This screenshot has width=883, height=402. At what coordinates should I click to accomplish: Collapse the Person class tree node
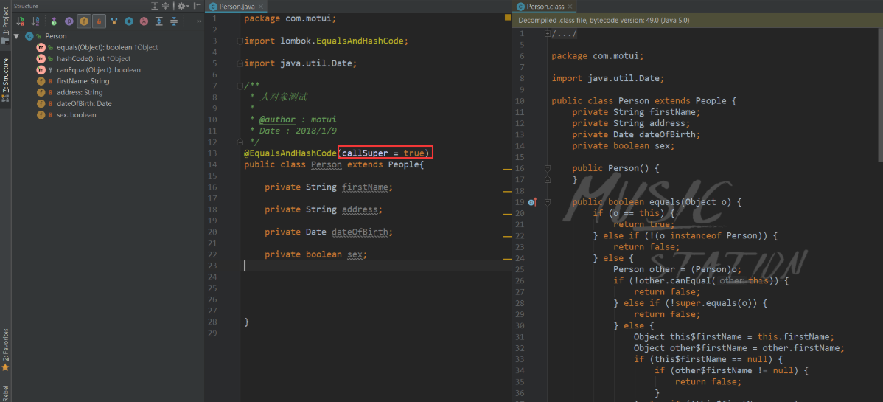tap(16, 36)
